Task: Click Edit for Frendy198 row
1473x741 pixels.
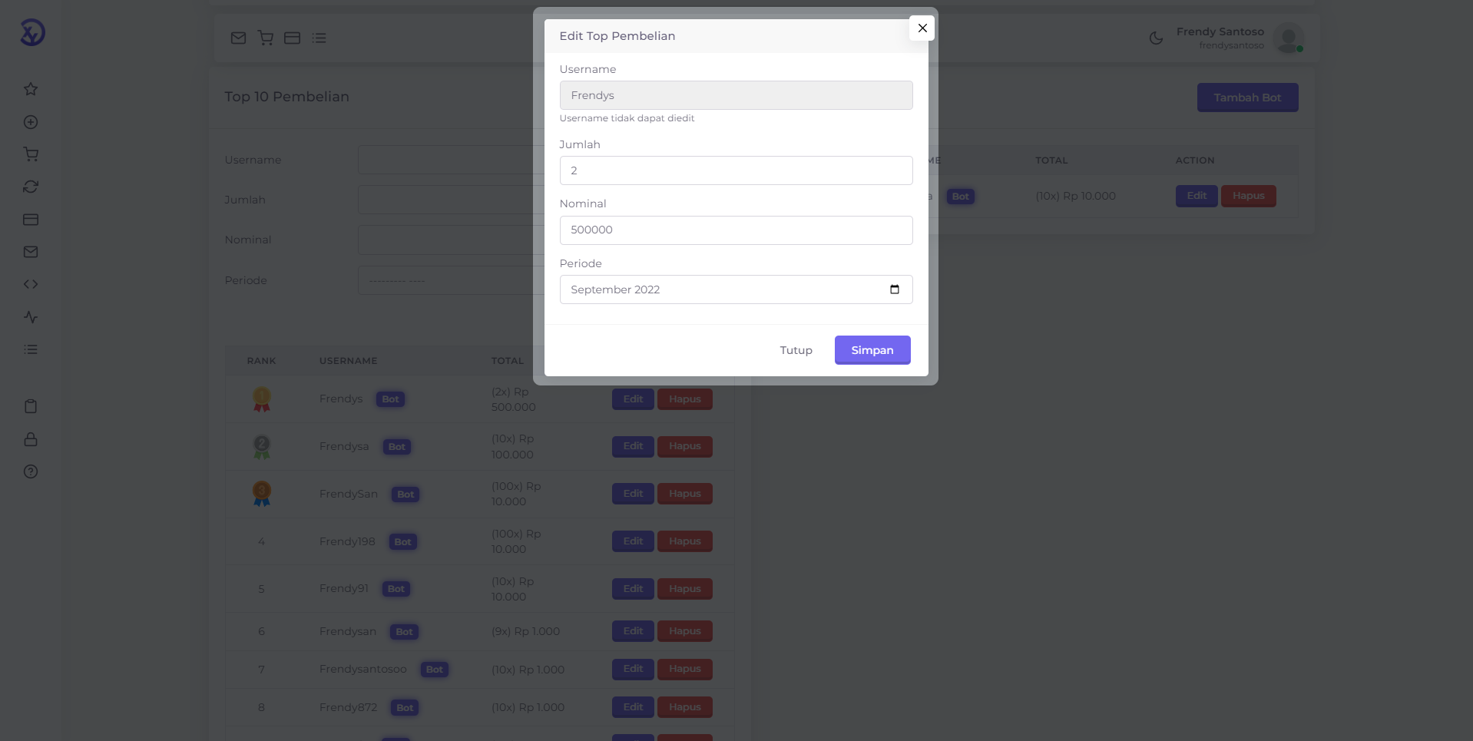Action: tap(633, 541)
